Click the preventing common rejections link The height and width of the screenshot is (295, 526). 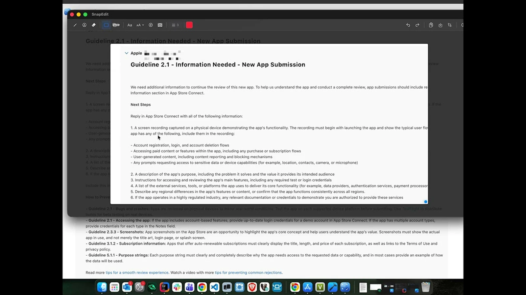tap(248, 272)
